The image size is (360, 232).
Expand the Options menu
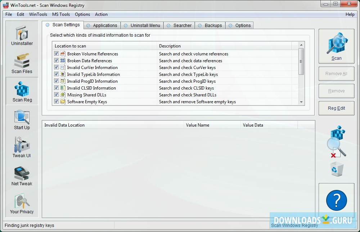(x=82, y=14)
